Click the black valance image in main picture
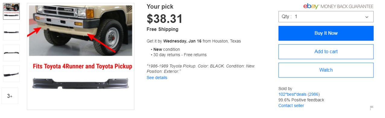This screenshot has height=118, width=385. pos(80,83)
